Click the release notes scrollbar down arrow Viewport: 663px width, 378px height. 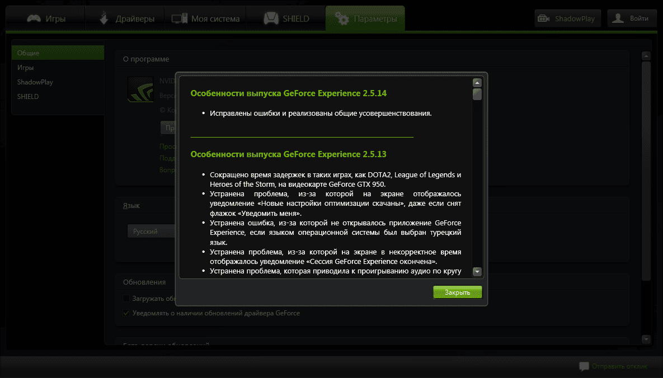pyautogui.click(x=477, y=271)
